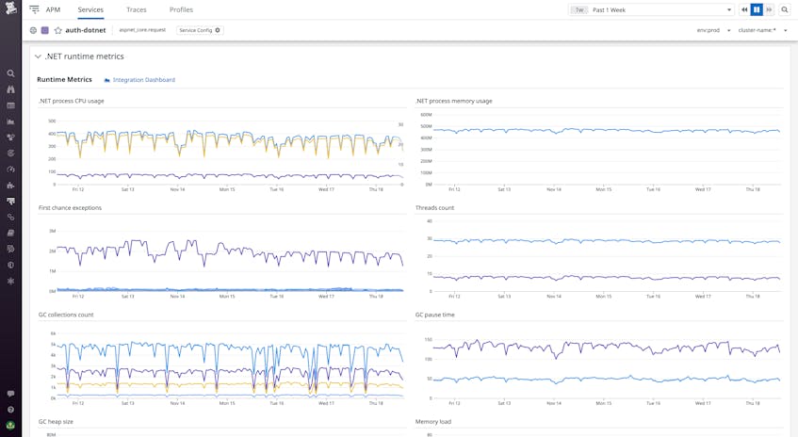
Task: Open the Metrics gauge sidebar icon
Action: coord(10,170)
